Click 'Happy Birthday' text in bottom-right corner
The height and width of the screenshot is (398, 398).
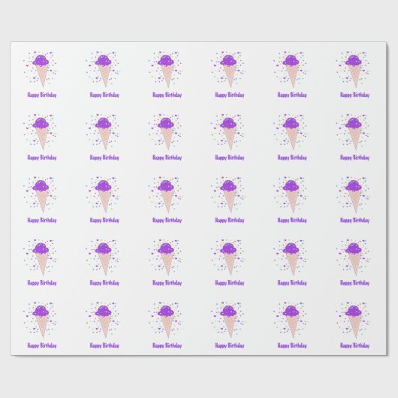point(355,345)
